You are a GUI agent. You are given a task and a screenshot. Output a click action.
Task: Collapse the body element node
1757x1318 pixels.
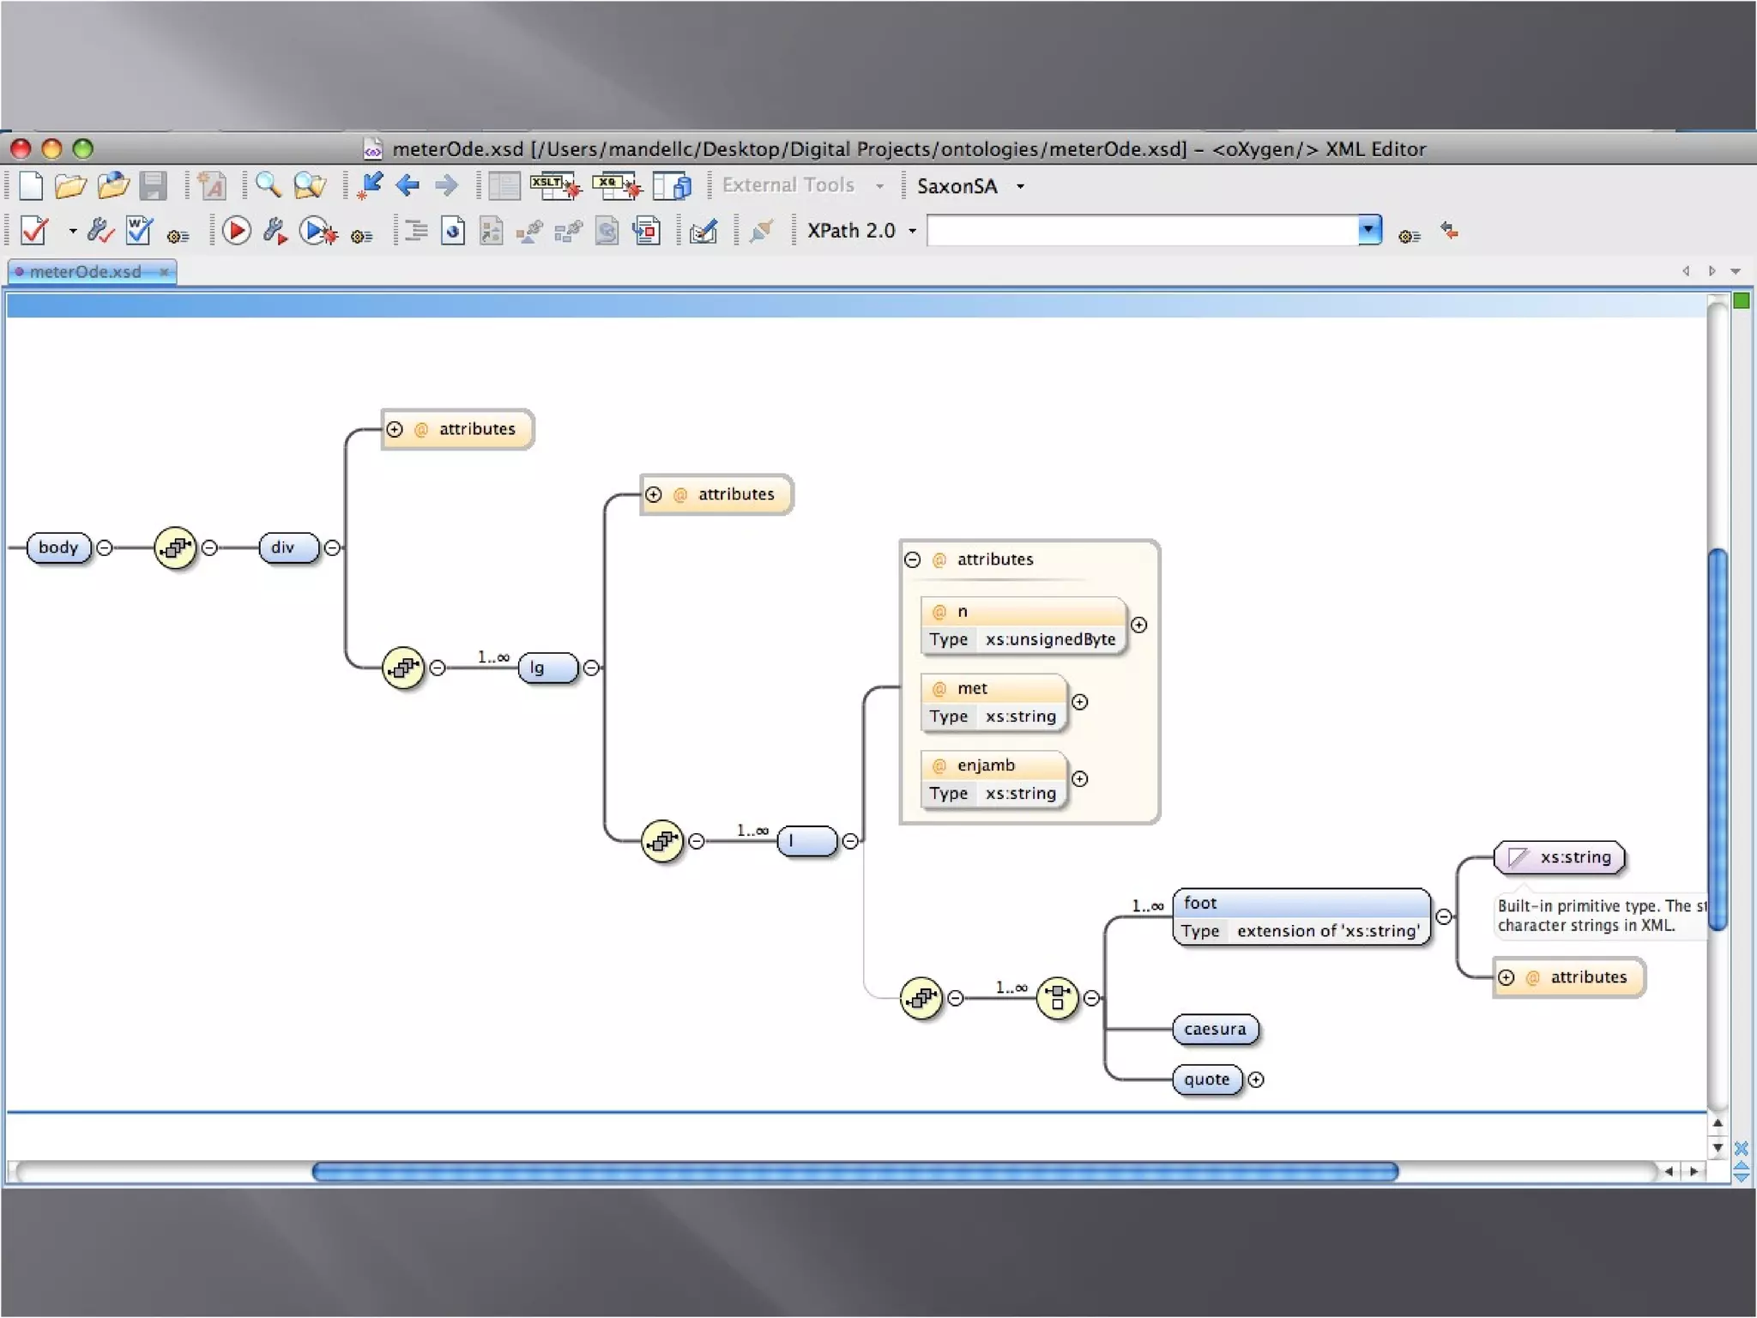point(105,547)
